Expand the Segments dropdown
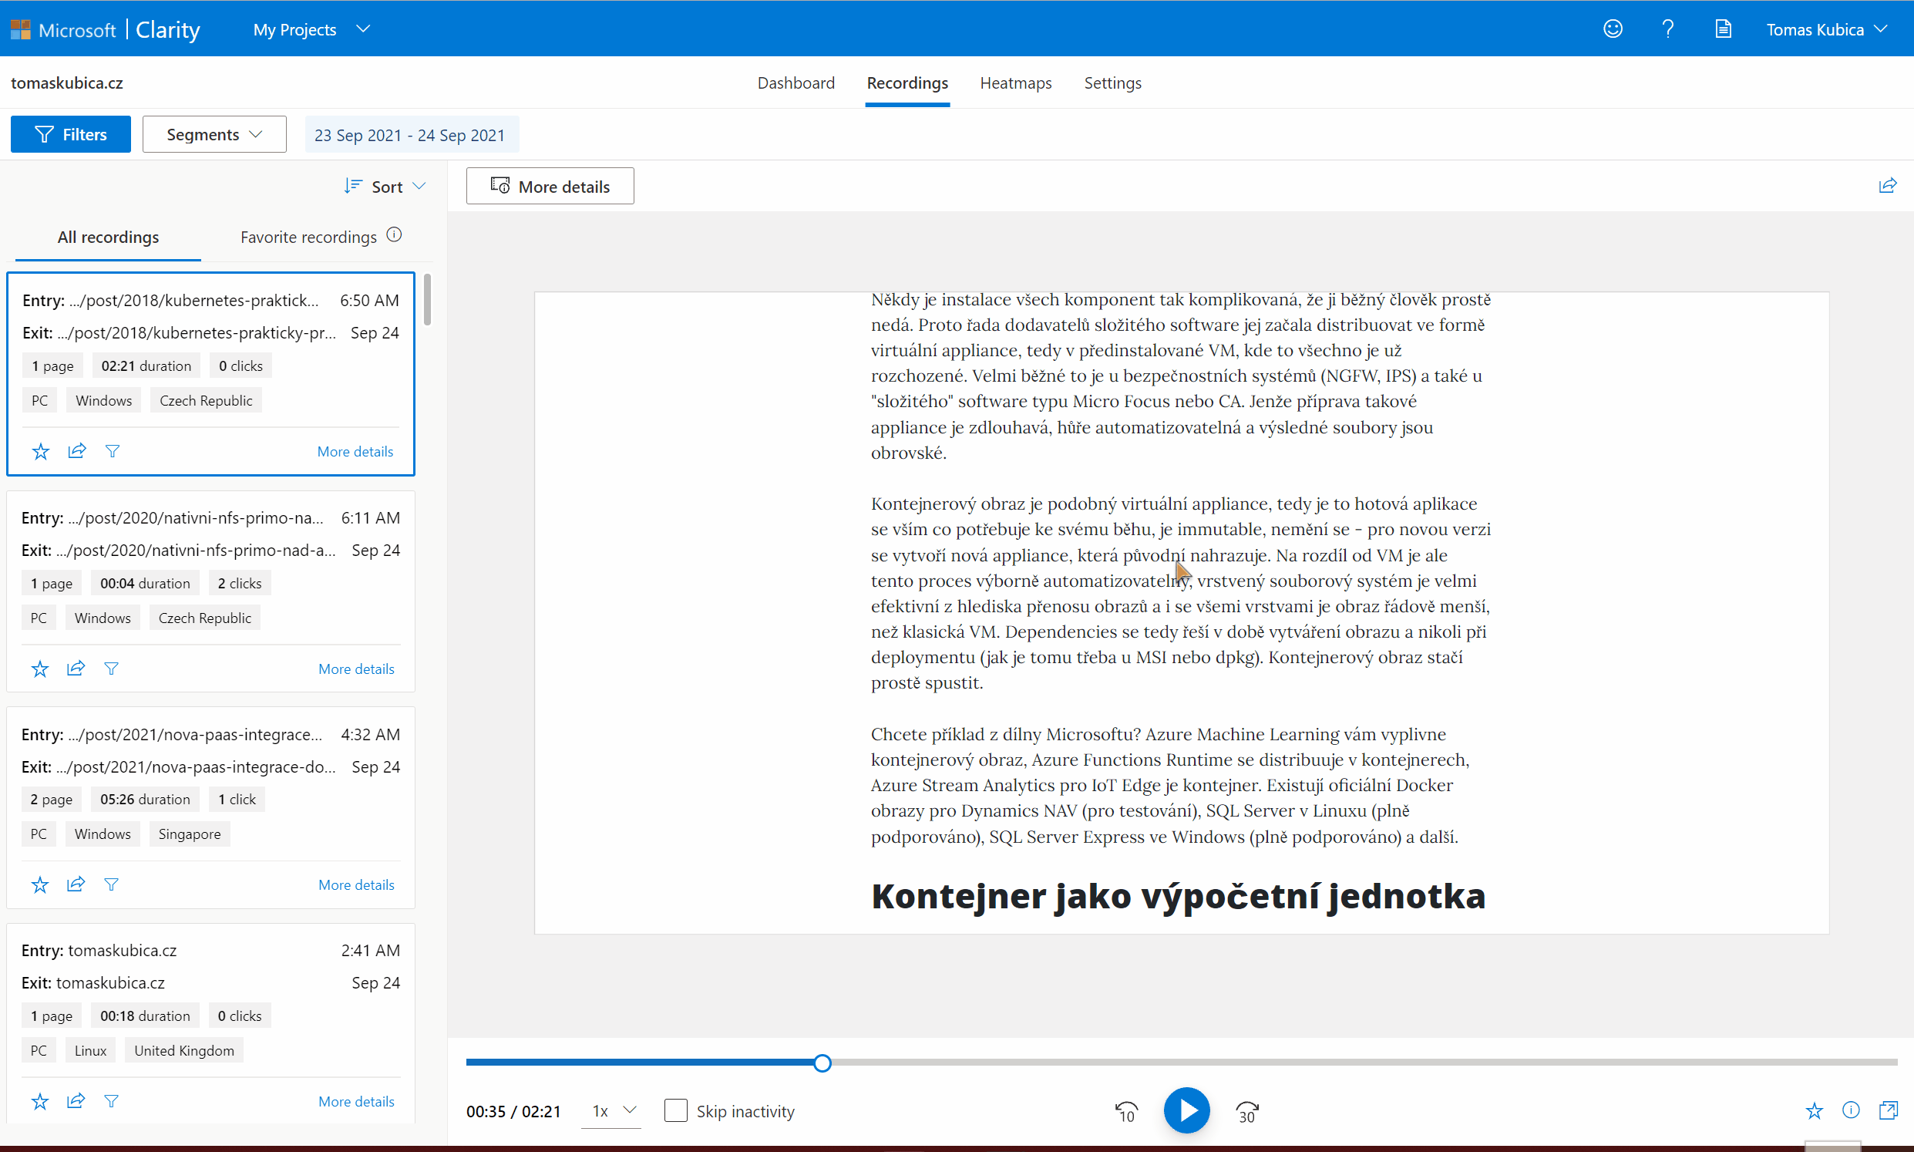The width and height of the screenshot is (1914, 1152). click(x=214, y=134)
